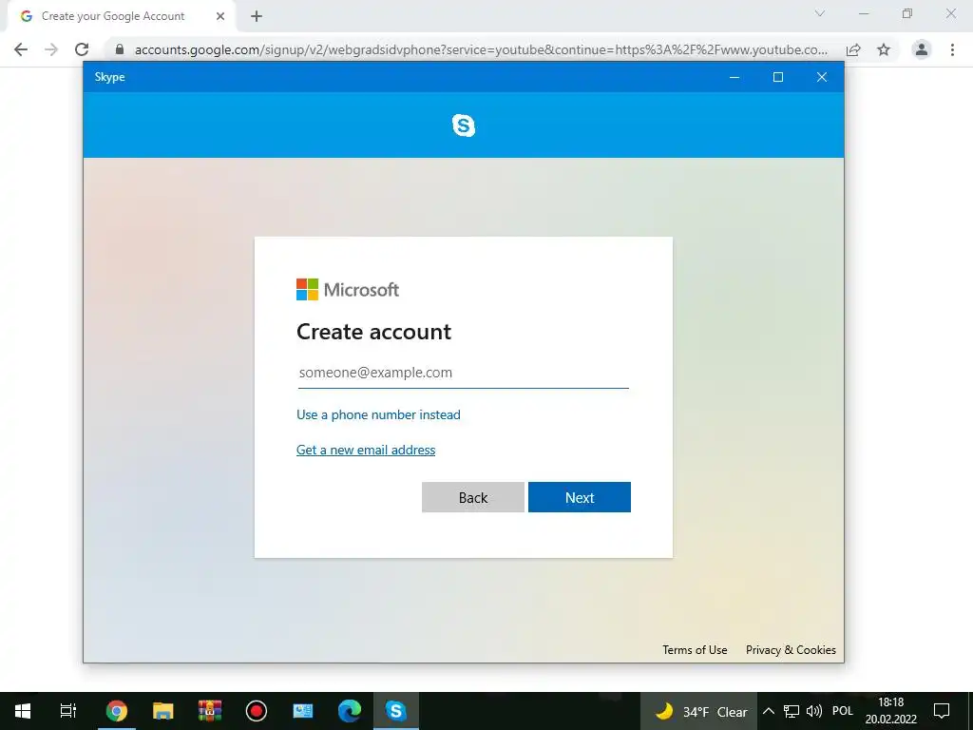The image size is (973, 730).
Task: Open the network icon in the system tray
Action: click(792, 711)
